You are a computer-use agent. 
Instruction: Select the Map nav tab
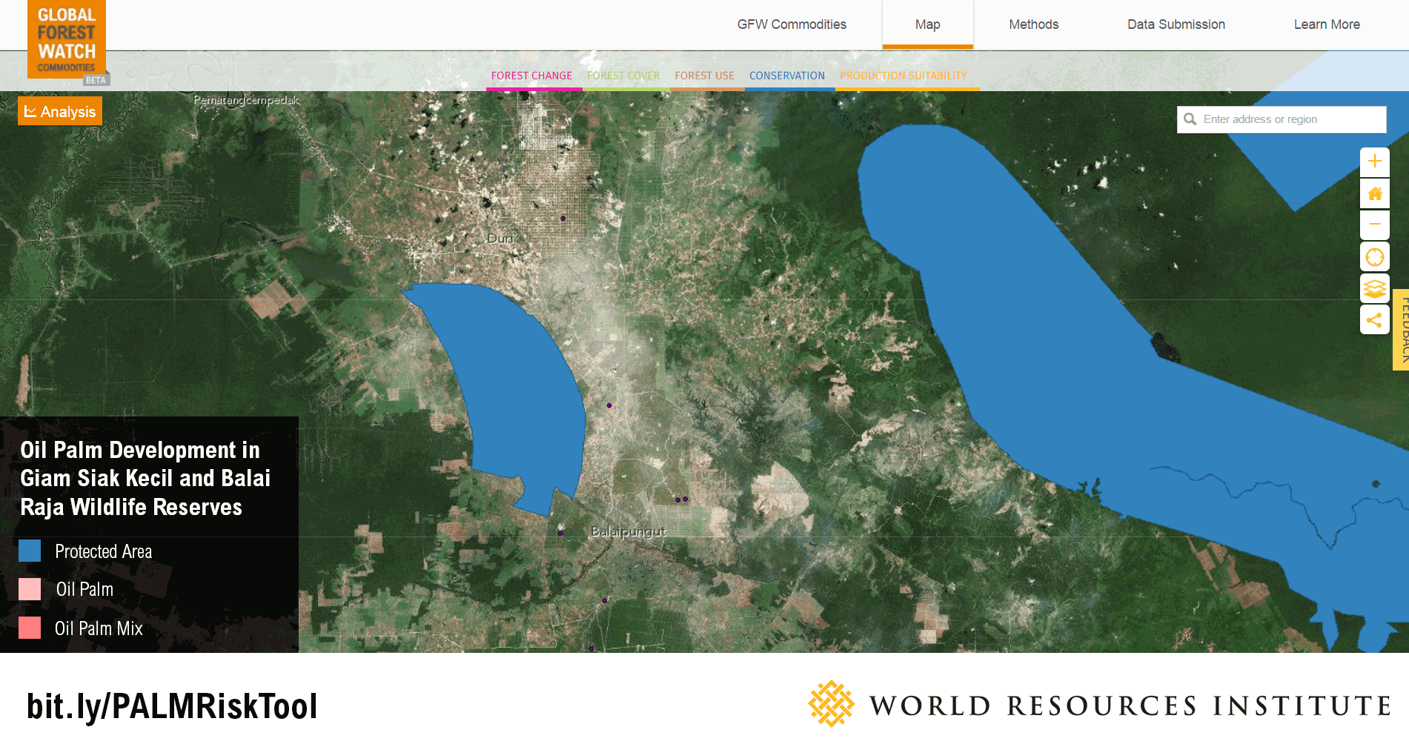[927, 24]
